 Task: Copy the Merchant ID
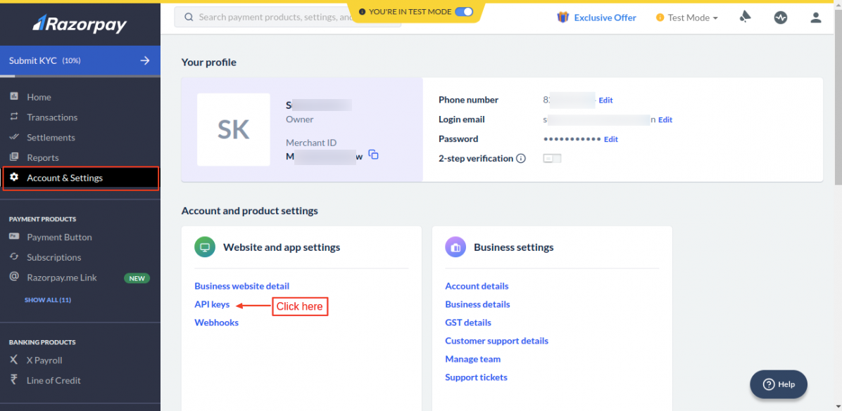pos(374,155)
